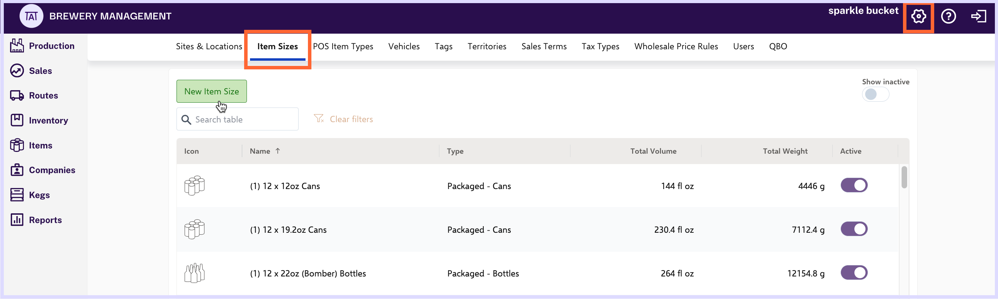Click the BREWERY MANAGEMENT title

[x=110, y=16]
